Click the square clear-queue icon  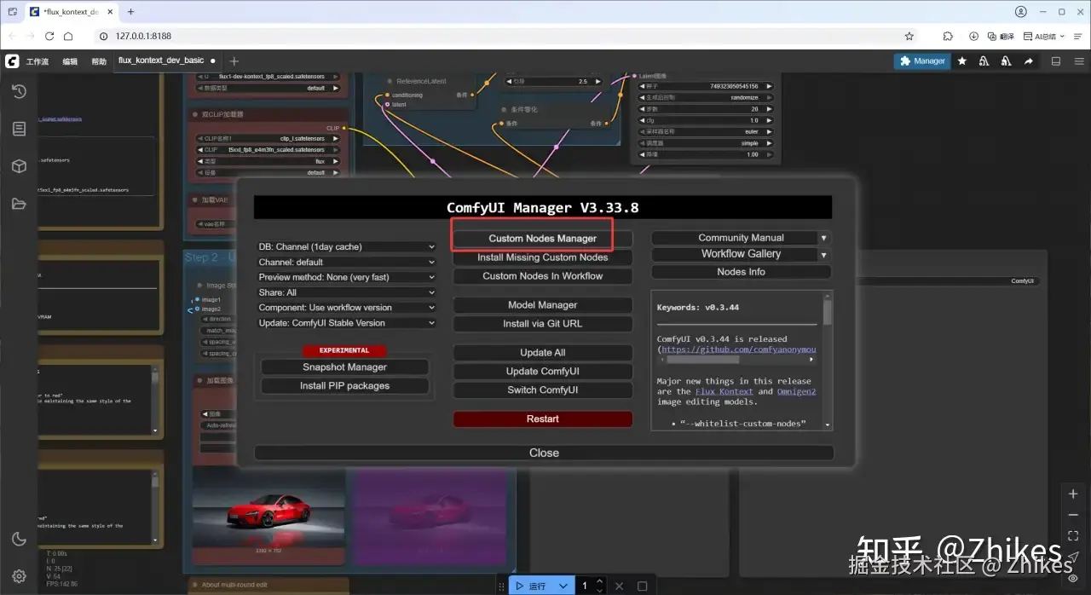(x=643, y=586)
